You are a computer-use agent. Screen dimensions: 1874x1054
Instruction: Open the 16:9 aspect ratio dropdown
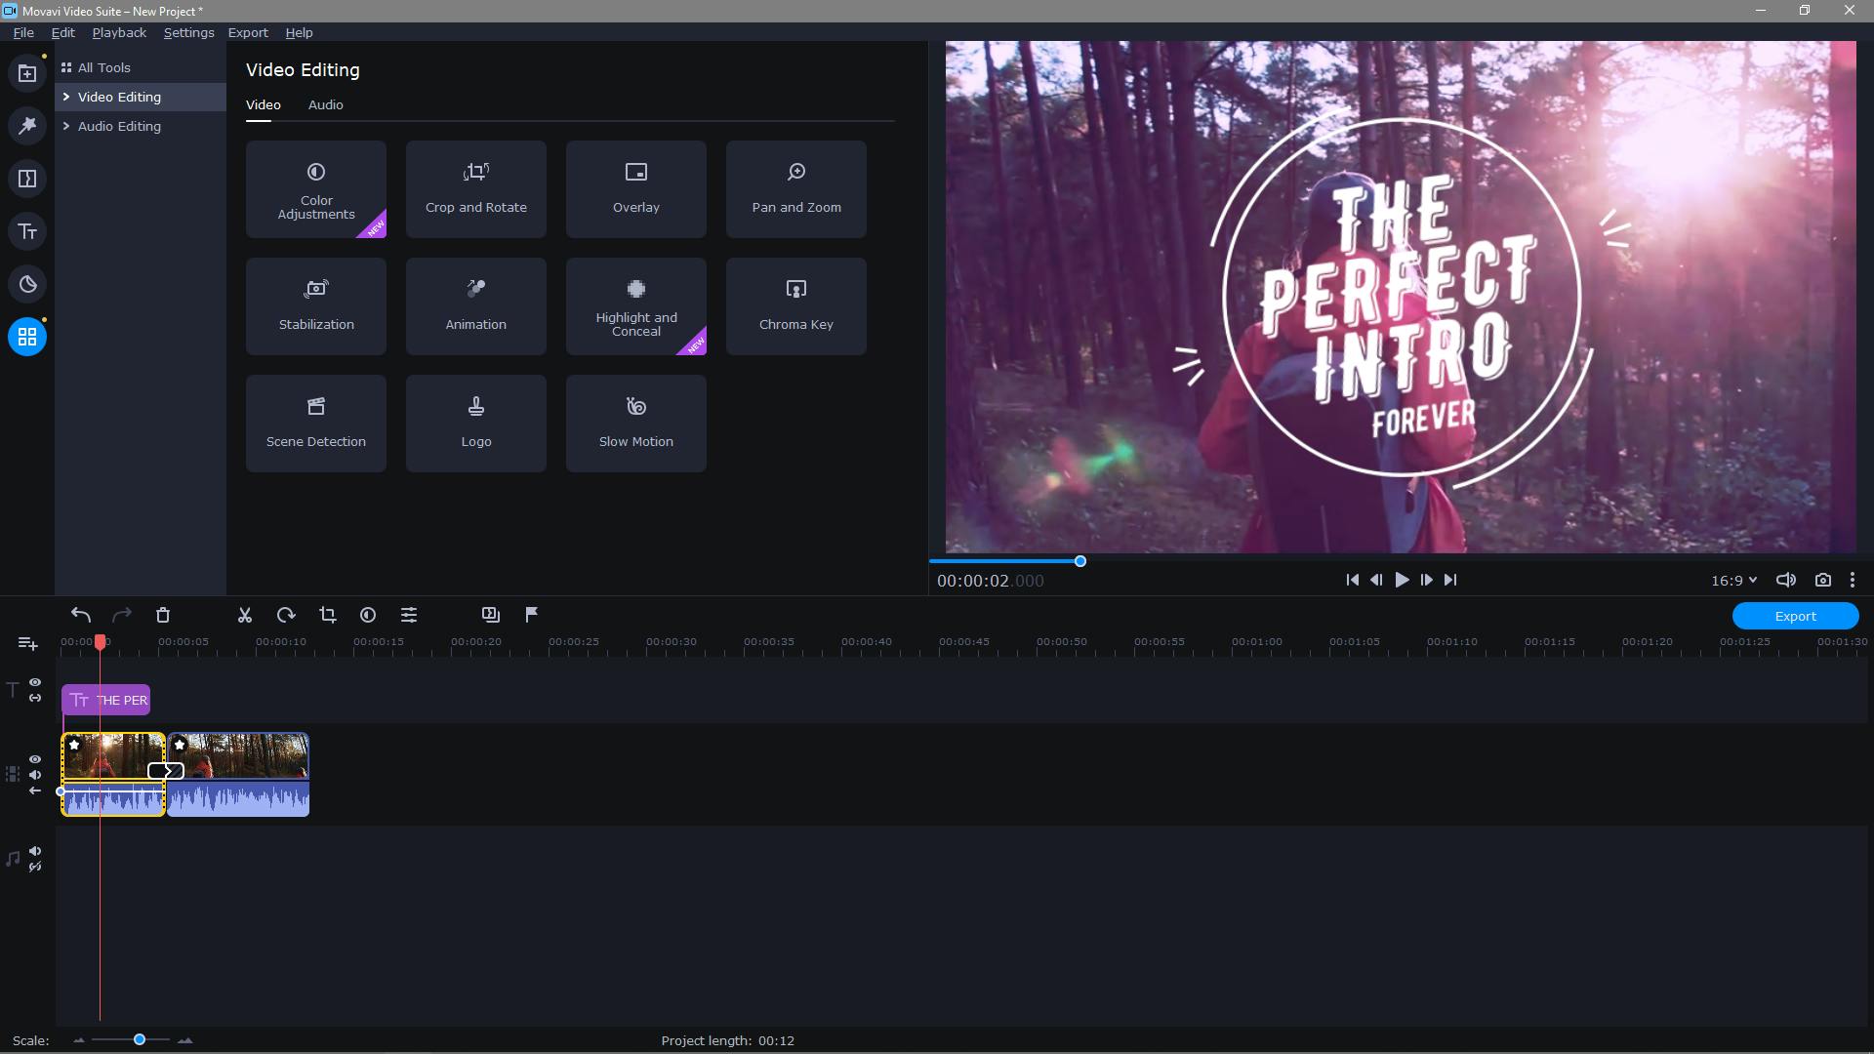coord(1732,580)
